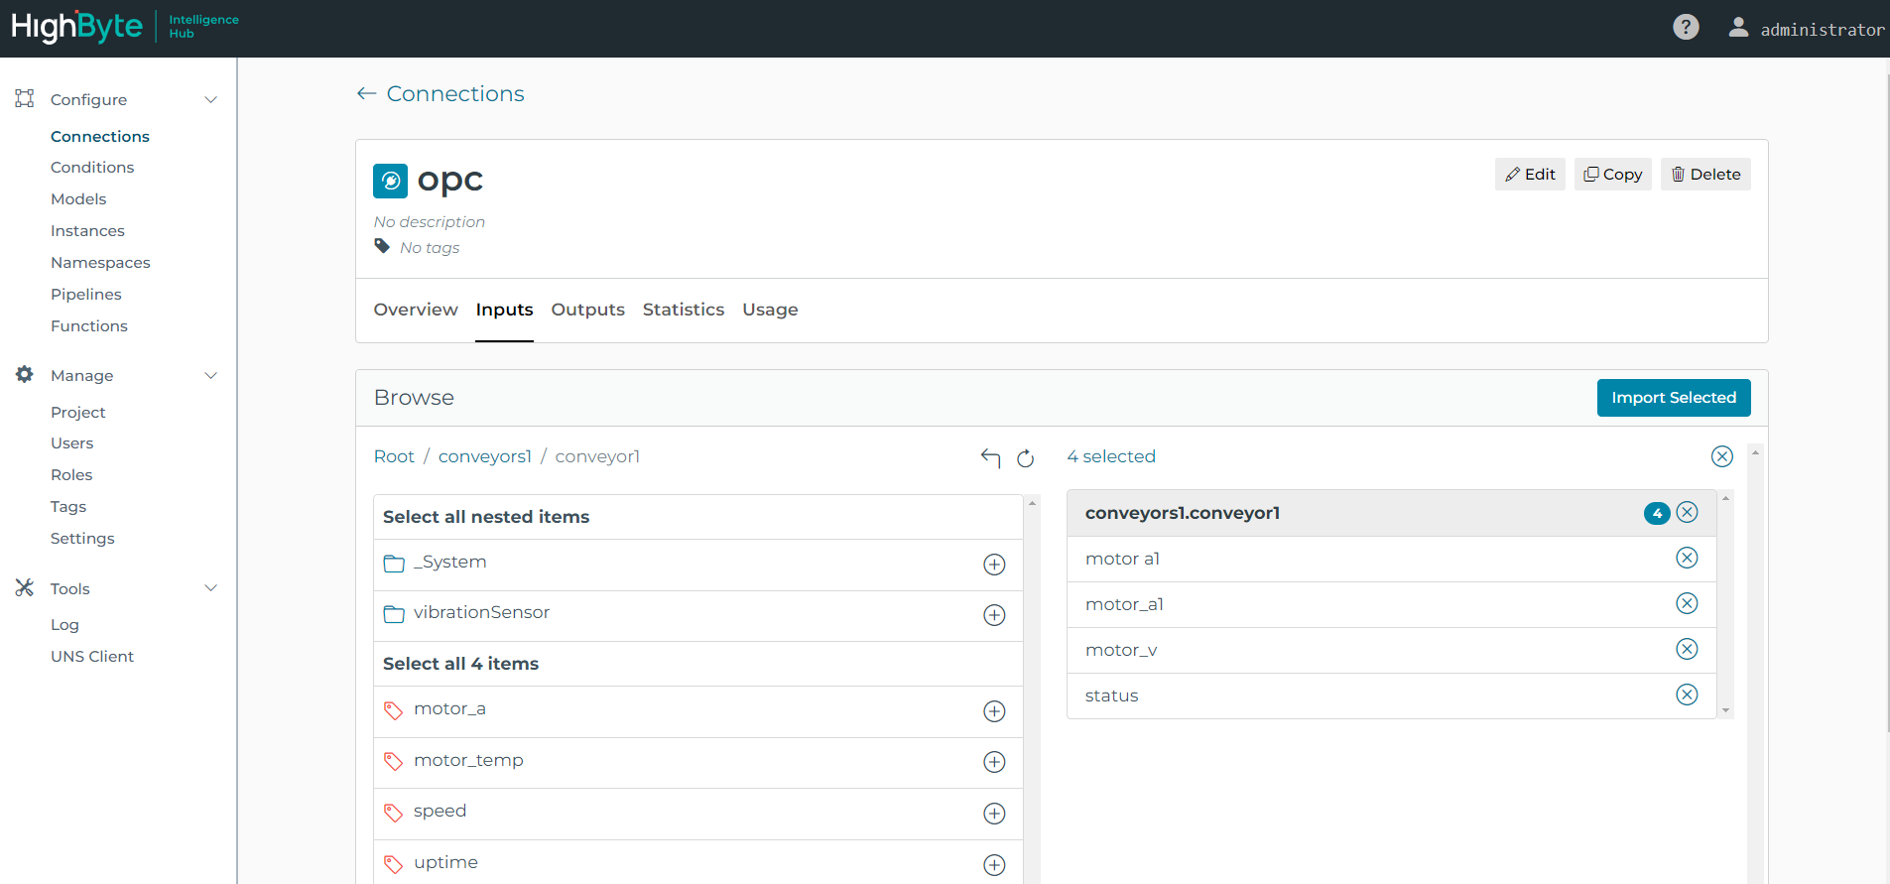Image resolution: width=1890 pixels, height=884 pixels.
Task: Refresh the browse tree
Action: pos(1026,457)
